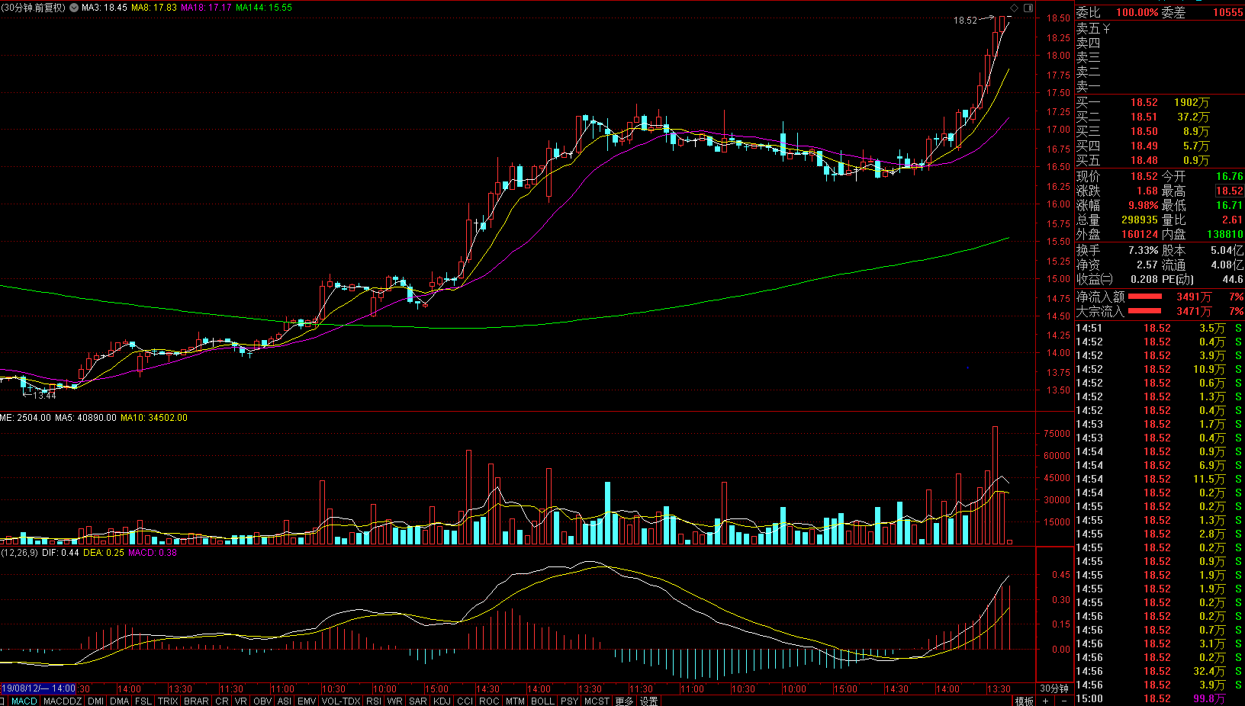Load the CCI indicator tab

(465, 701)
